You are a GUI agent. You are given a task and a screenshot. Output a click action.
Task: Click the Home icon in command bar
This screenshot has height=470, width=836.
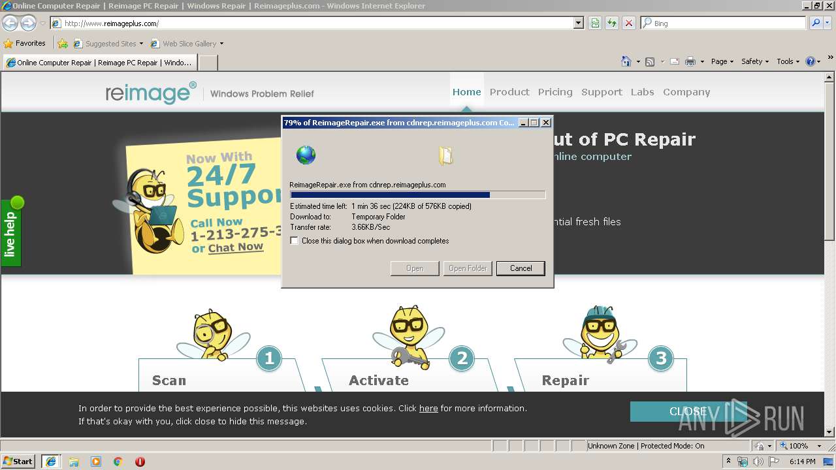click(x=626, y=61)
